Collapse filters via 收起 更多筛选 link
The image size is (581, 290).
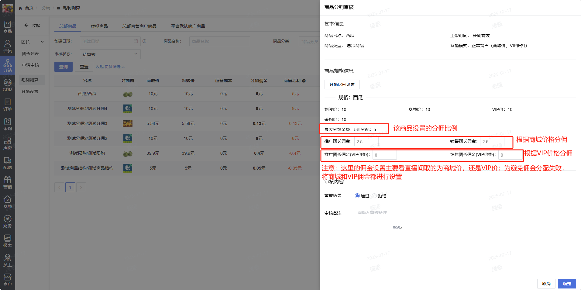pyautogui.click(x=110, y=67)
